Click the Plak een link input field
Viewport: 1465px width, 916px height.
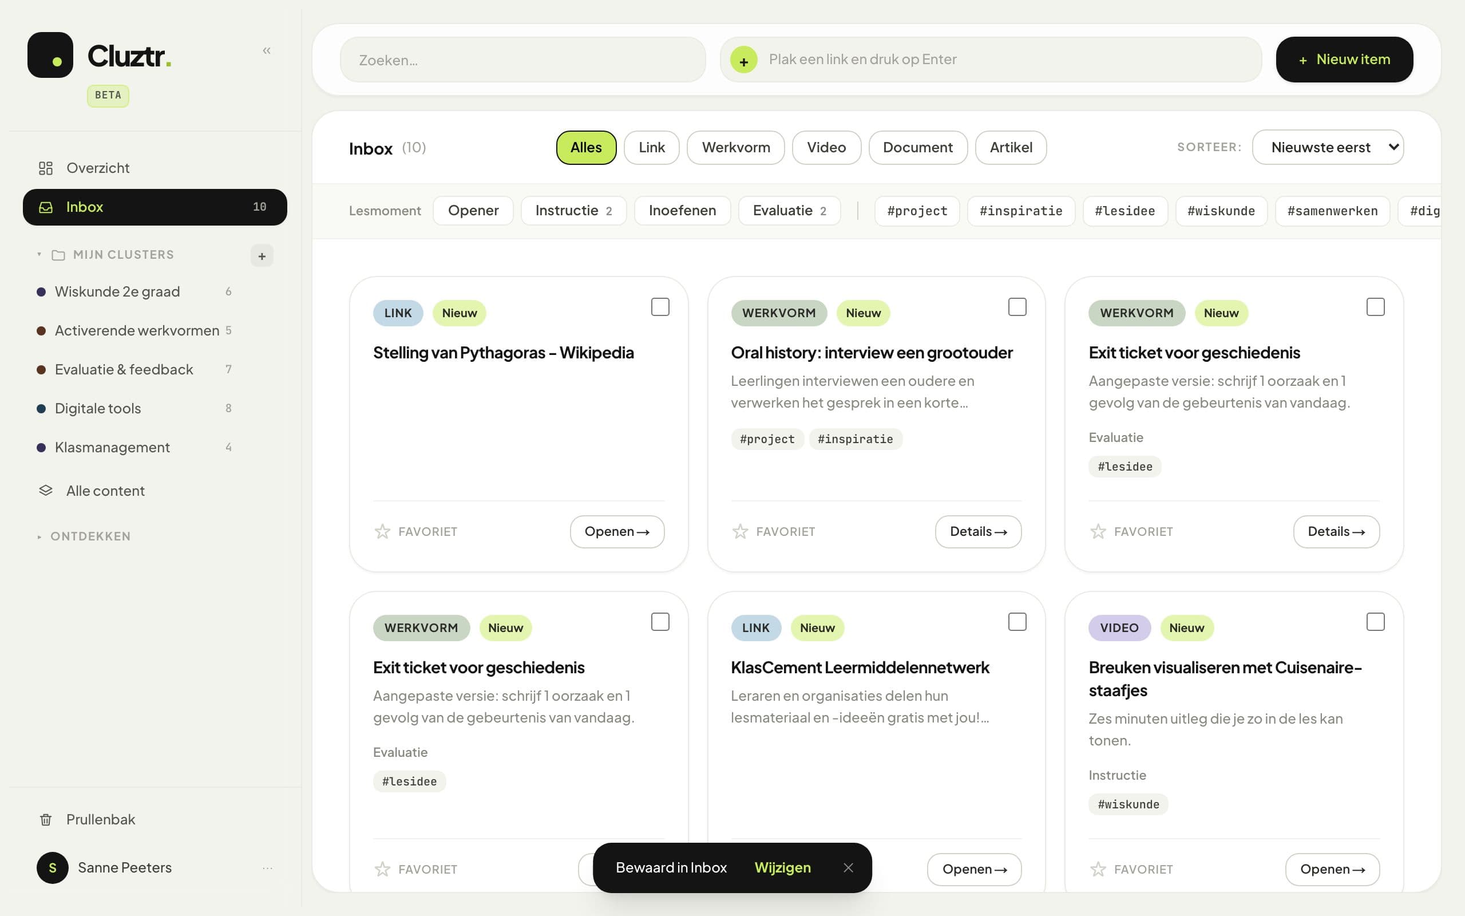click(x=991, y=60)
